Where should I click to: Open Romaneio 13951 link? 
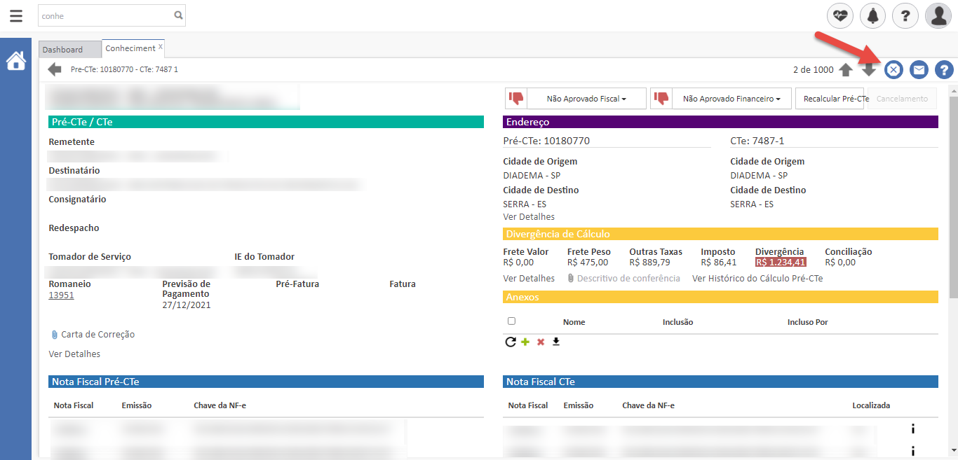tap(61, 295)
